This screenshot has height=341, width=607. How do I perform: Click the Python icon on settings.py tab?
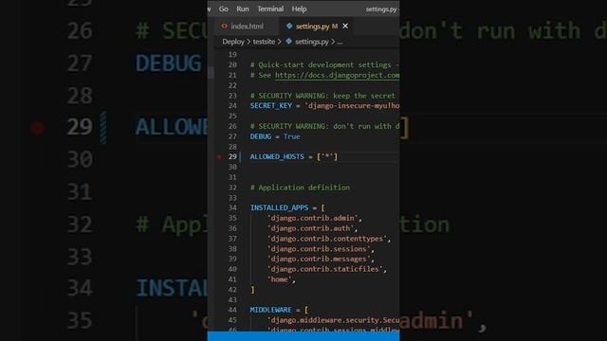[x=289, y=26]
